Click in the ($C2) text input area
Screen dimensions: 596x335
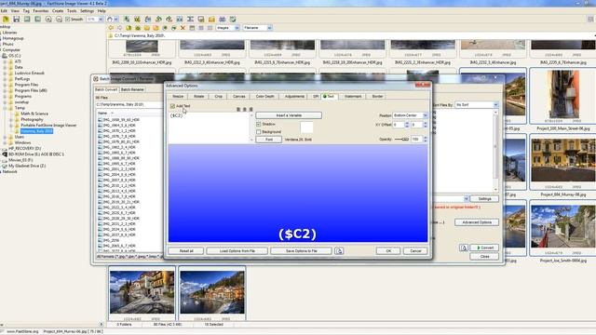[209, 128]
